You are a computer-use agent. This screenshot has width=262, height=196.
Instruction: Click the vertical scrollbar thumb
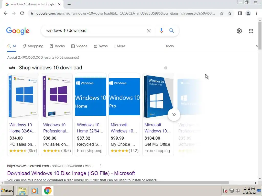coord(260,36)
